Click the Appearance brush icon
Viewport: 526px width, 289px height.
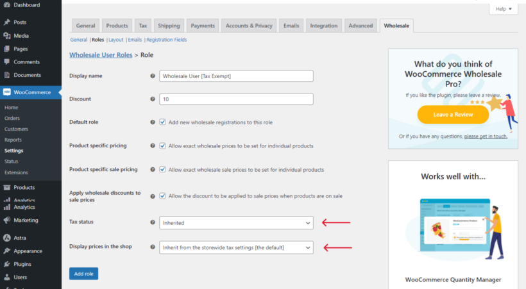point(6,251)
